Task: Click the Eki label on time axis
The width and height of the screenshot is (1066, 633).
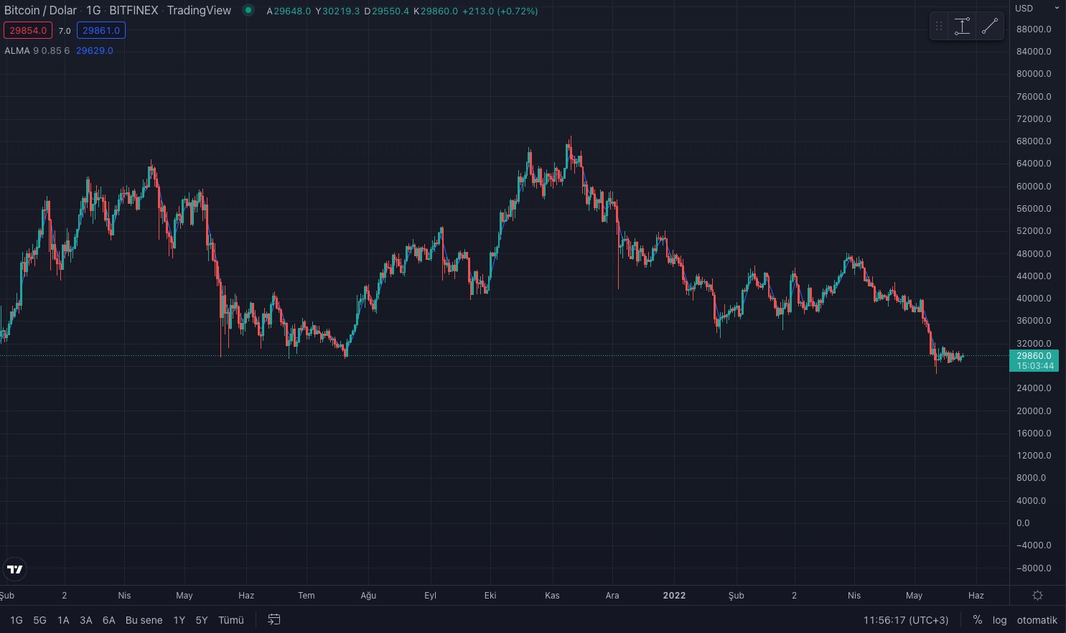Action: tap(490, 596)
